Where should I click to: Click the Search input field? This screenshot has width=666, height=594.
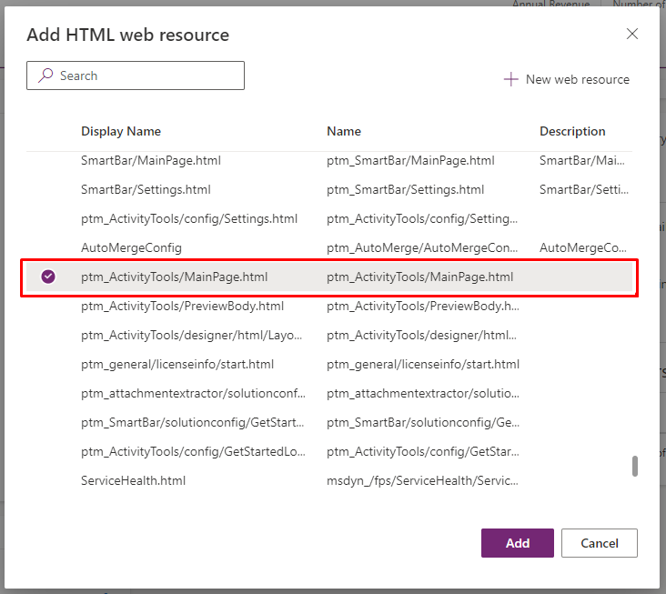click(x=136, y=76)
